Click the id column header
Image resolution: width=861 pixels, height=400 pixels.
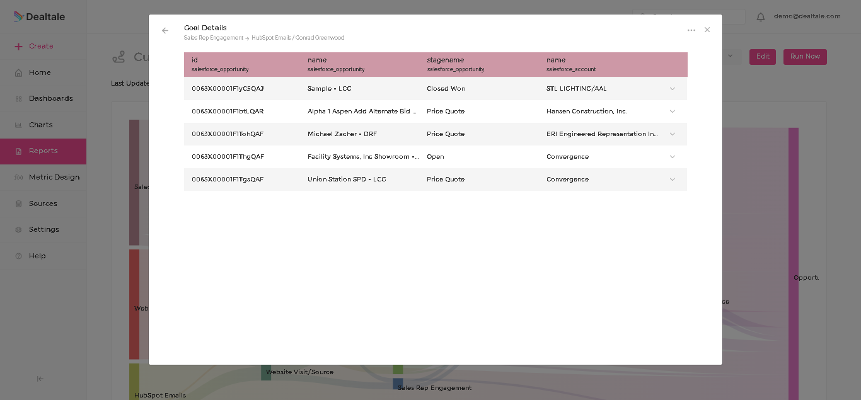pos(220,64)
